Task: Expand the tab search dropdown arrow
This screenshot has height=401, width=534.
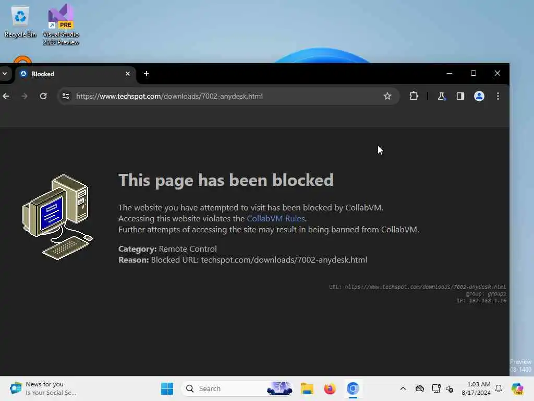Action: pos(5,74)
